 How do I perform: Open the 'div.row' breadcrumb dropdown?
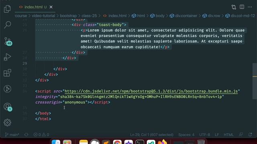[211, 16]
